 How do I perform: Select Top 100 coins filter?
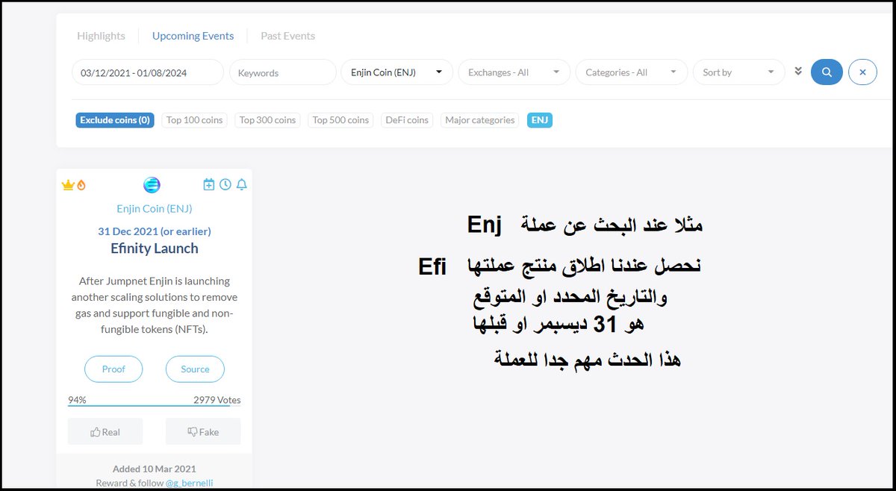point(194,120)
